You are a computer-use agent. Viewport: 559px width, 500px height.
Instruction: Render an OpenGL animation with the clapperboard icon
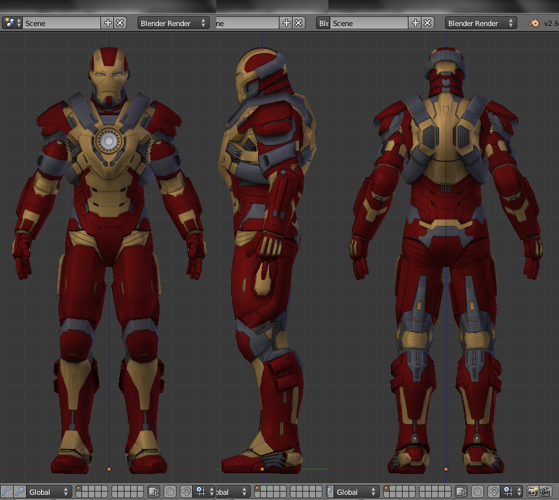546,492
